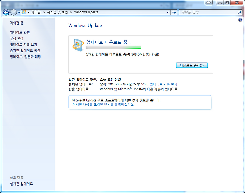
Task: Open 제어판 홈 in sidebar
Action: point(17,23)
